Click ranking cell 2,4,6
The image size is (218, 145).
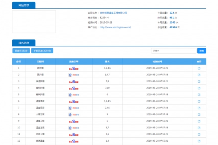point(107,108)
